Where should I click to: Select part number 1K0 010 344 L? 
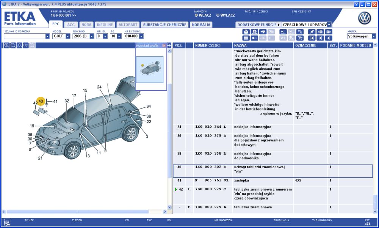pos(210,127)
